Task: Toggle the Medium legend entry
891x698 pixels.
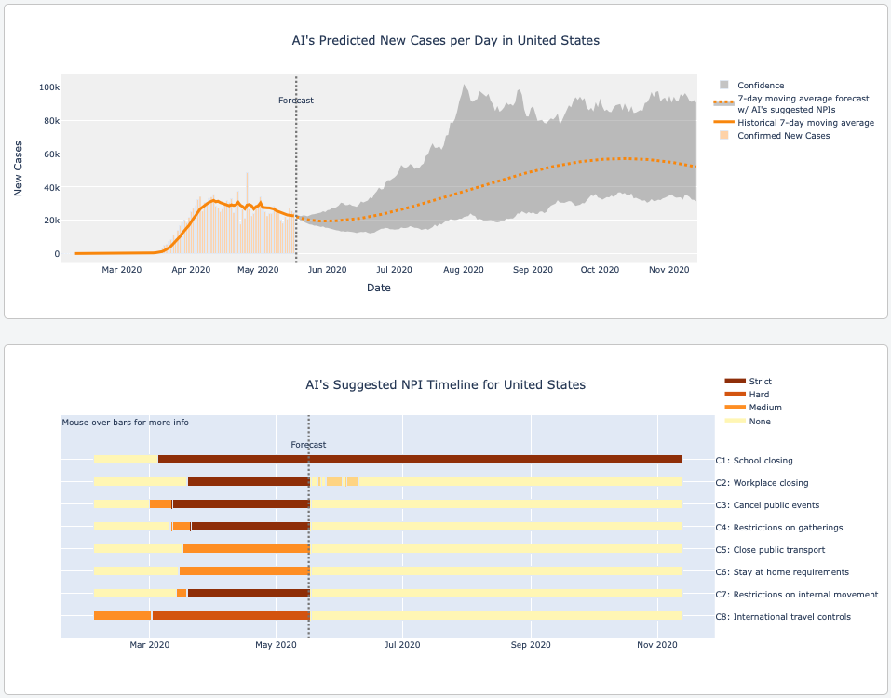Action: (x=764, y=408)
